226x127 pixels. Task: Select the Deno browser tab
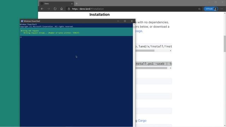coord(56,4)
